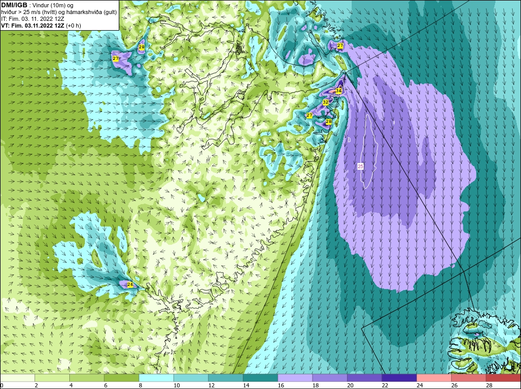Click the legend tick number 16
The width and height of the screenshot is (521, 389).
(x=280, y=385)
